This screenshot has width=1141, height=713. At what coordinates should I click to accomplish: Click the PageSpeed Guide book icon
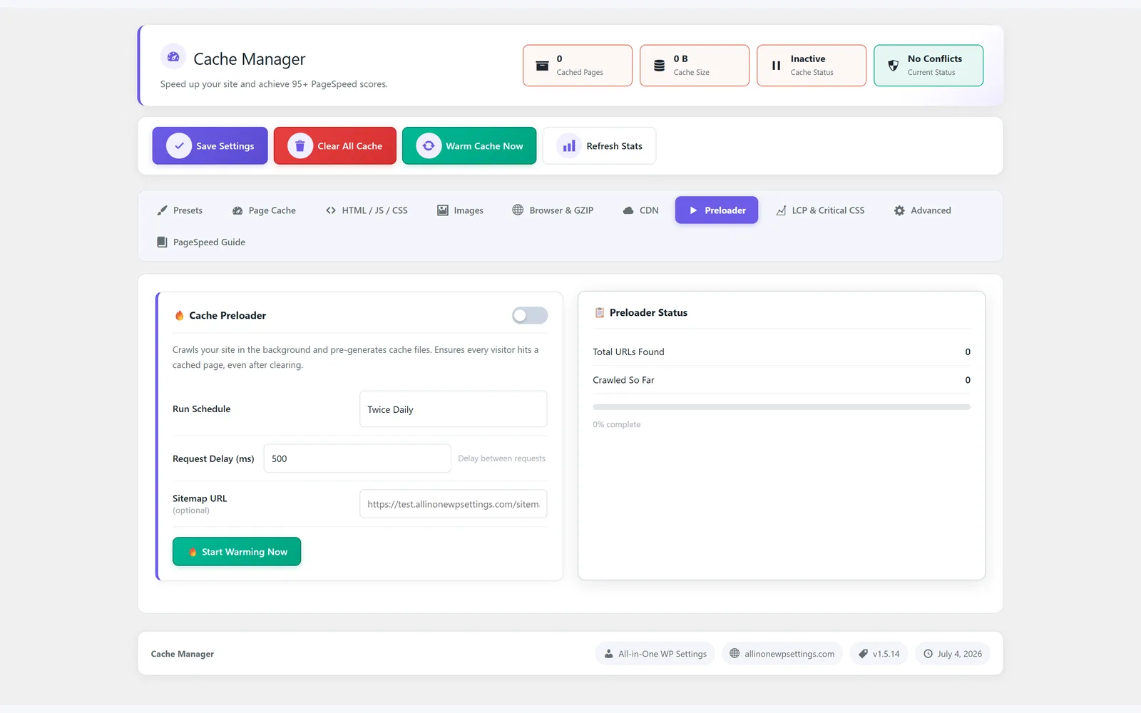tap(162, 242)
